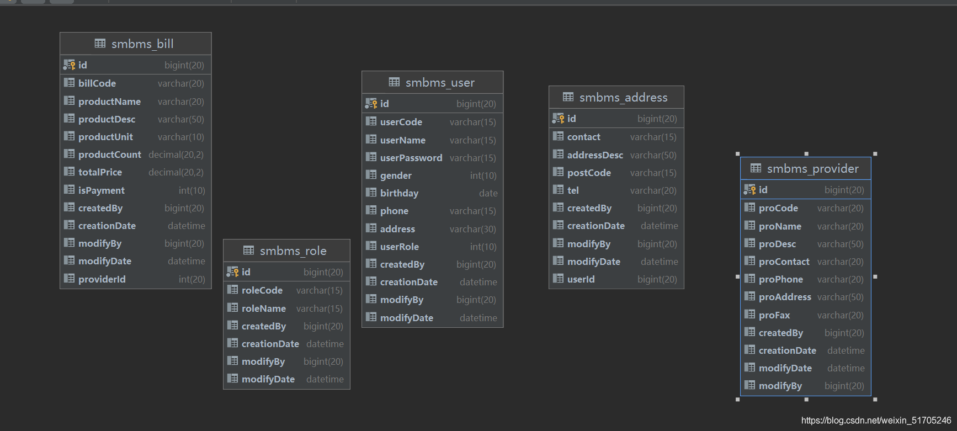
Task: Click primary key icon of smbms_address id
Action: click(x=558, y=118)
